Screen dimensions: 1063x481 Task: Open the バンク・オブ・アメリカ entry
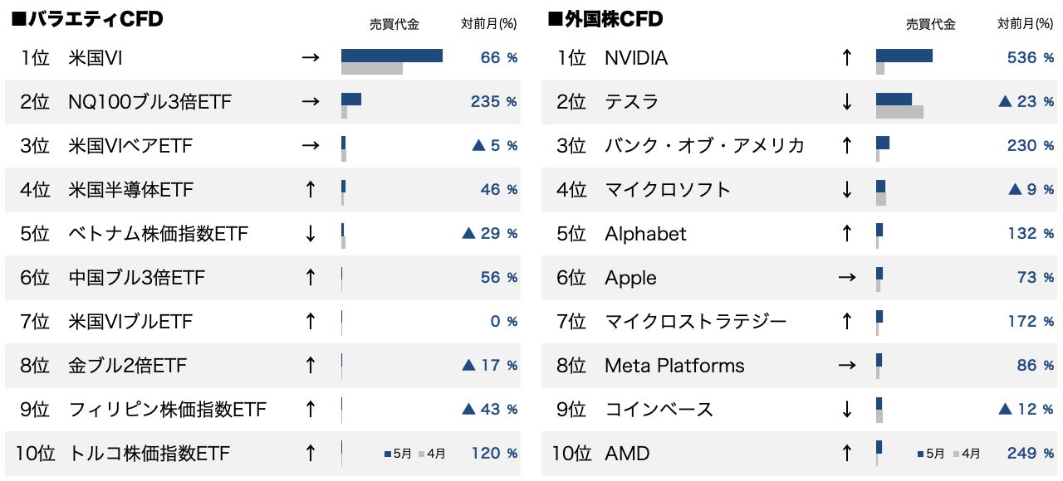pos(704,146)
